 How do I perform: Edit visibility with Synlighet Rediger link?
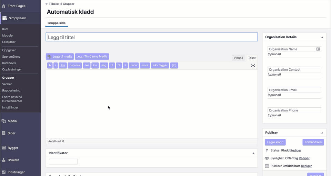coord(304,158)
